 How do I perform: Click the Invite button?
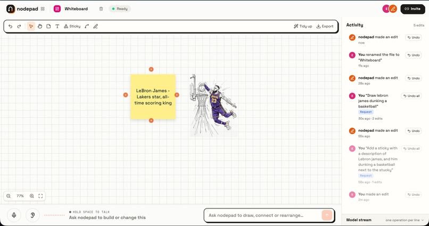tap(412, 9)
